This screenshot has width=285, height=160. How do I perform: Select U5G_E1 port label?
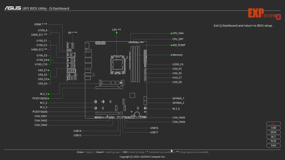(x=42, y=70)
